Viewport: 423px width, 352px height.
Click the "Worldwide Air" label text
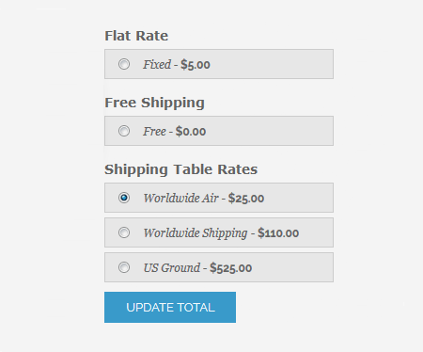[181, 199]
